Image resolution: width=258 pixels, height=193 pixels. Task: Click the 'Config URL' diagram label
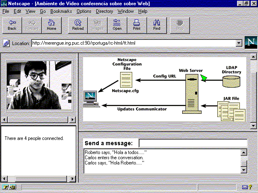point(164,76)
